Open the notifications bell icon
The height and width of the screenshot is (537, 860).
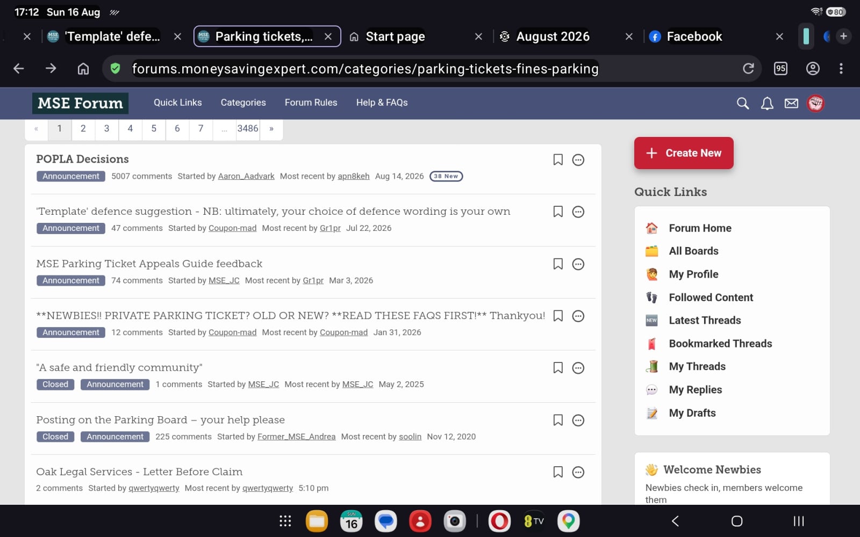pos(767,103)
